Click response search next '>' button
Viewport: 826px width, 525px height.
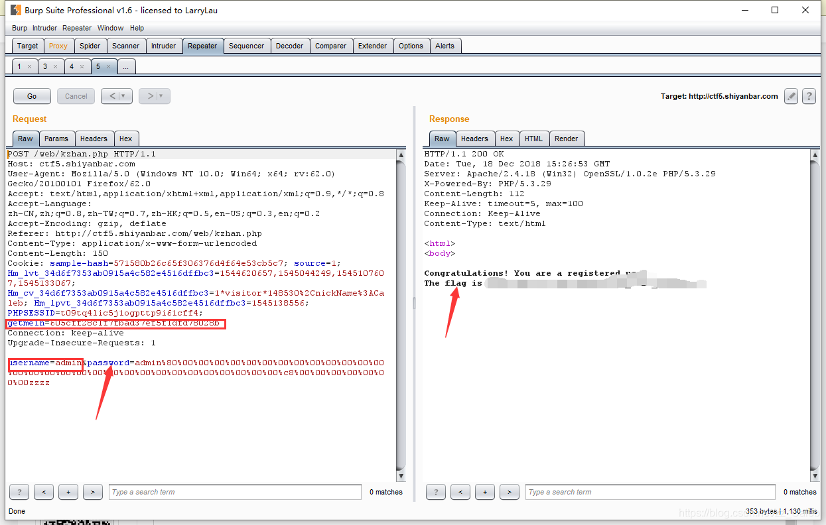pos(510,492)
